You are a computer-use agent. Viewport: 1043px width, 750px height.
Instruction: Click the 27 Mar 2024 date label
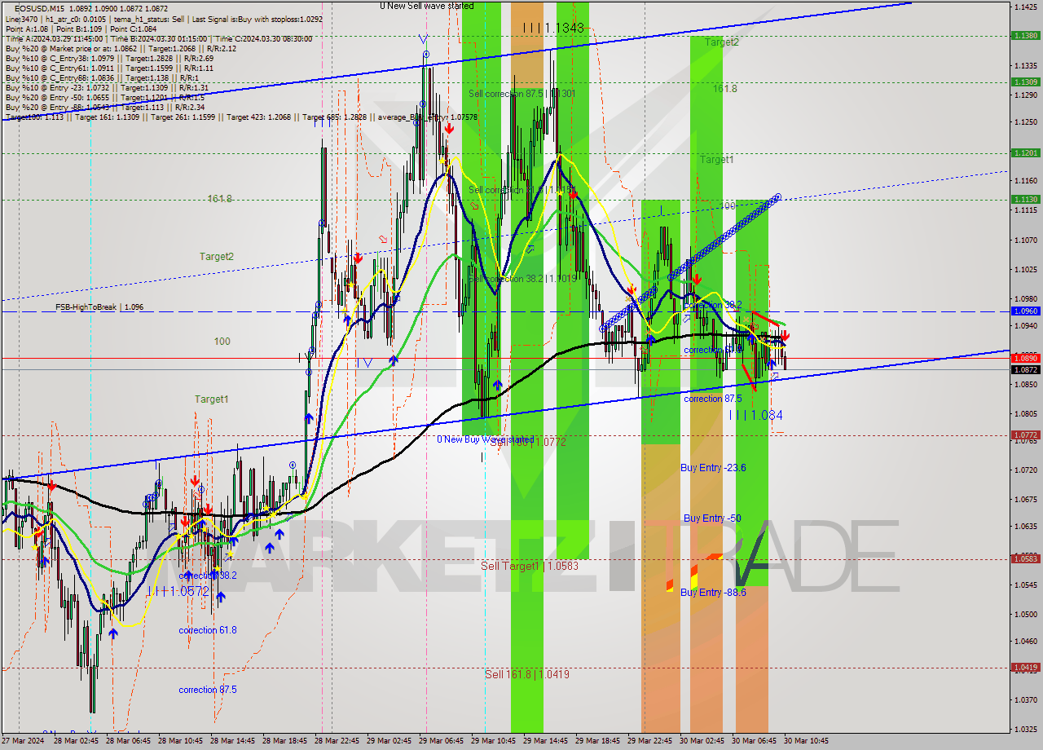coord(22,741)
